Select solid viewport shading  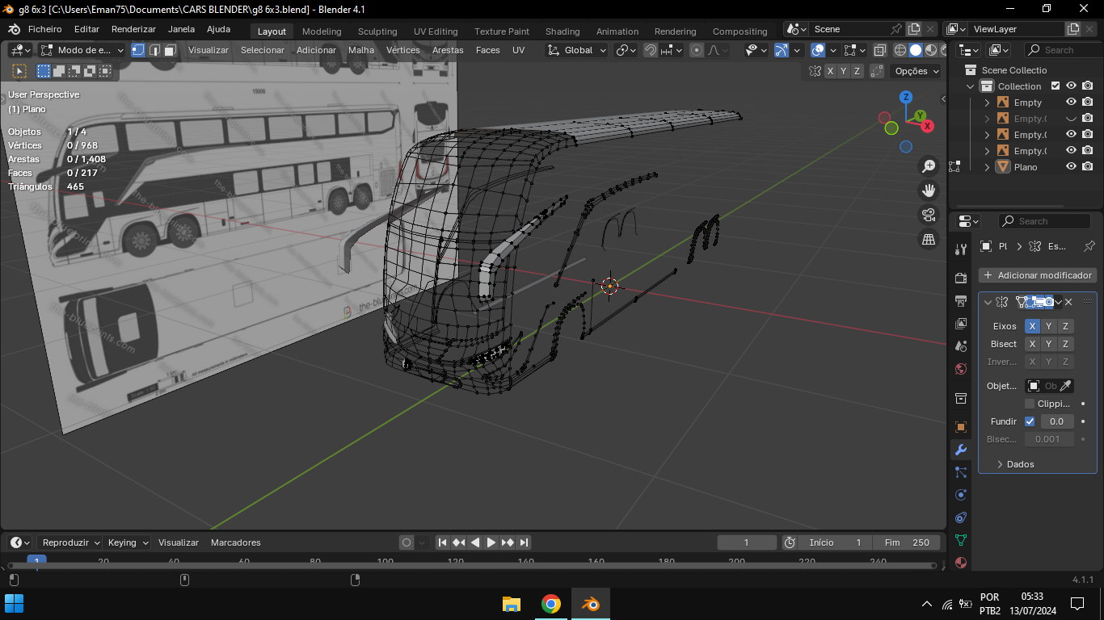pyautogui.click(x=916, y=50)
